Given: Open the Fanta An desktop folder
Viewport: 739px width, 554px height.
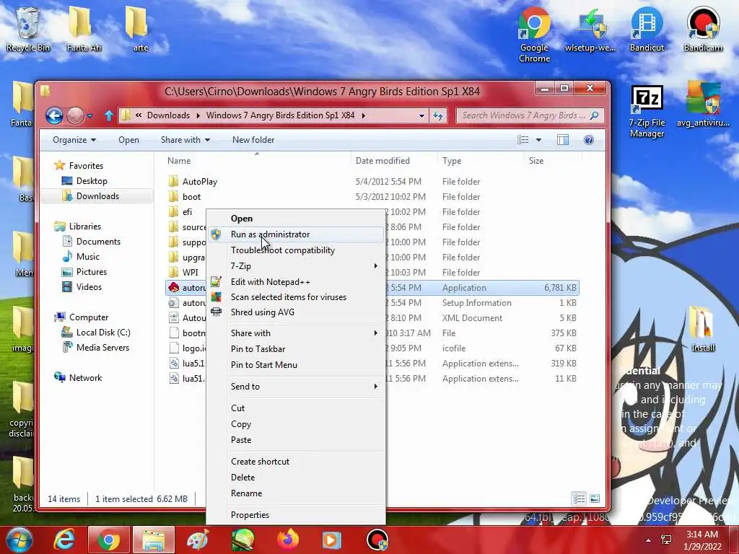Looking at the screenshot, I should (x=84, y=28).
